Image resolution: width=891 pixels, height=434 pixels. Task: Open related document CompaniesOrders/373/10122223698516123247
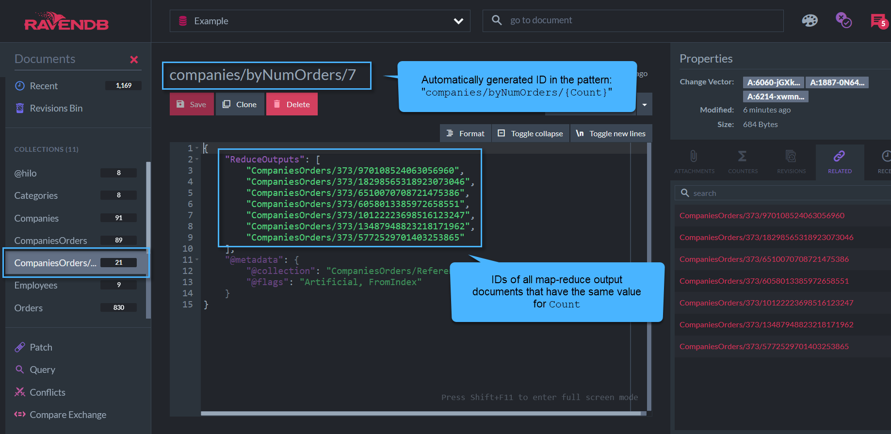coord(766,303)
